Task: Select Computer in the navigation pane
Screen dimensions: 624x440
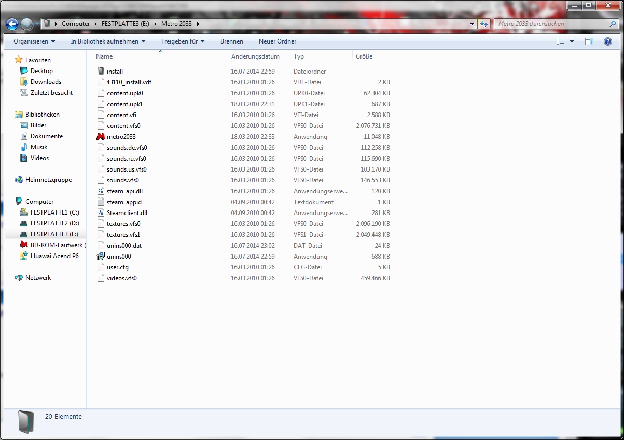Action: [x=39, y=202]
